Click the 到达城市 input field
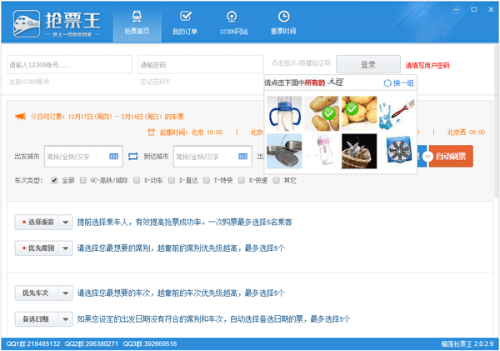The height and width of the screenshot is (351, 500). click(212, 157)
